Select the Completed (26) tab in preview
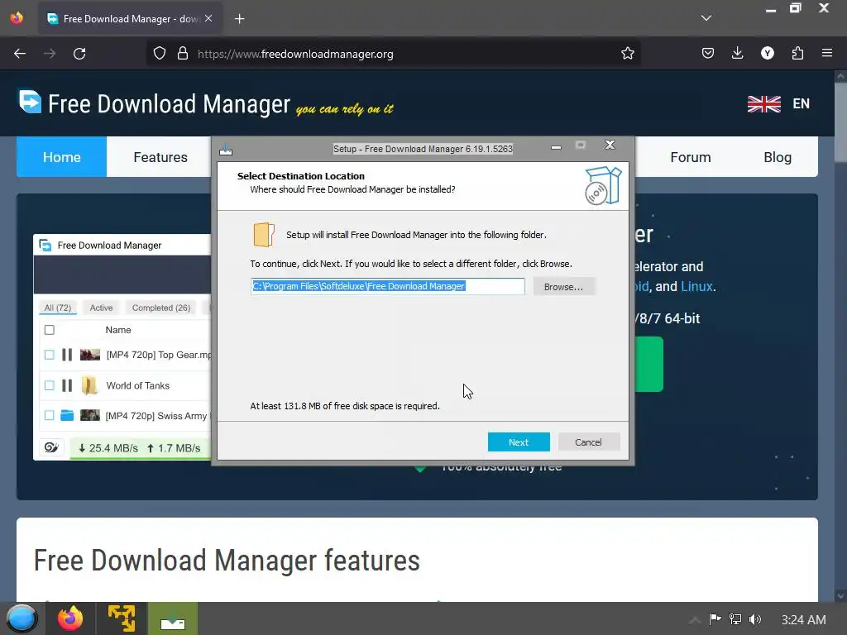Image resolution: width=847 pixels, height=635 pixels. click(x=161, y=308)
